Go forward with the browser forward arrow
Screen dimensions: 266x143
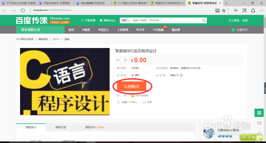pyautogui.click(x=14, y=11)
